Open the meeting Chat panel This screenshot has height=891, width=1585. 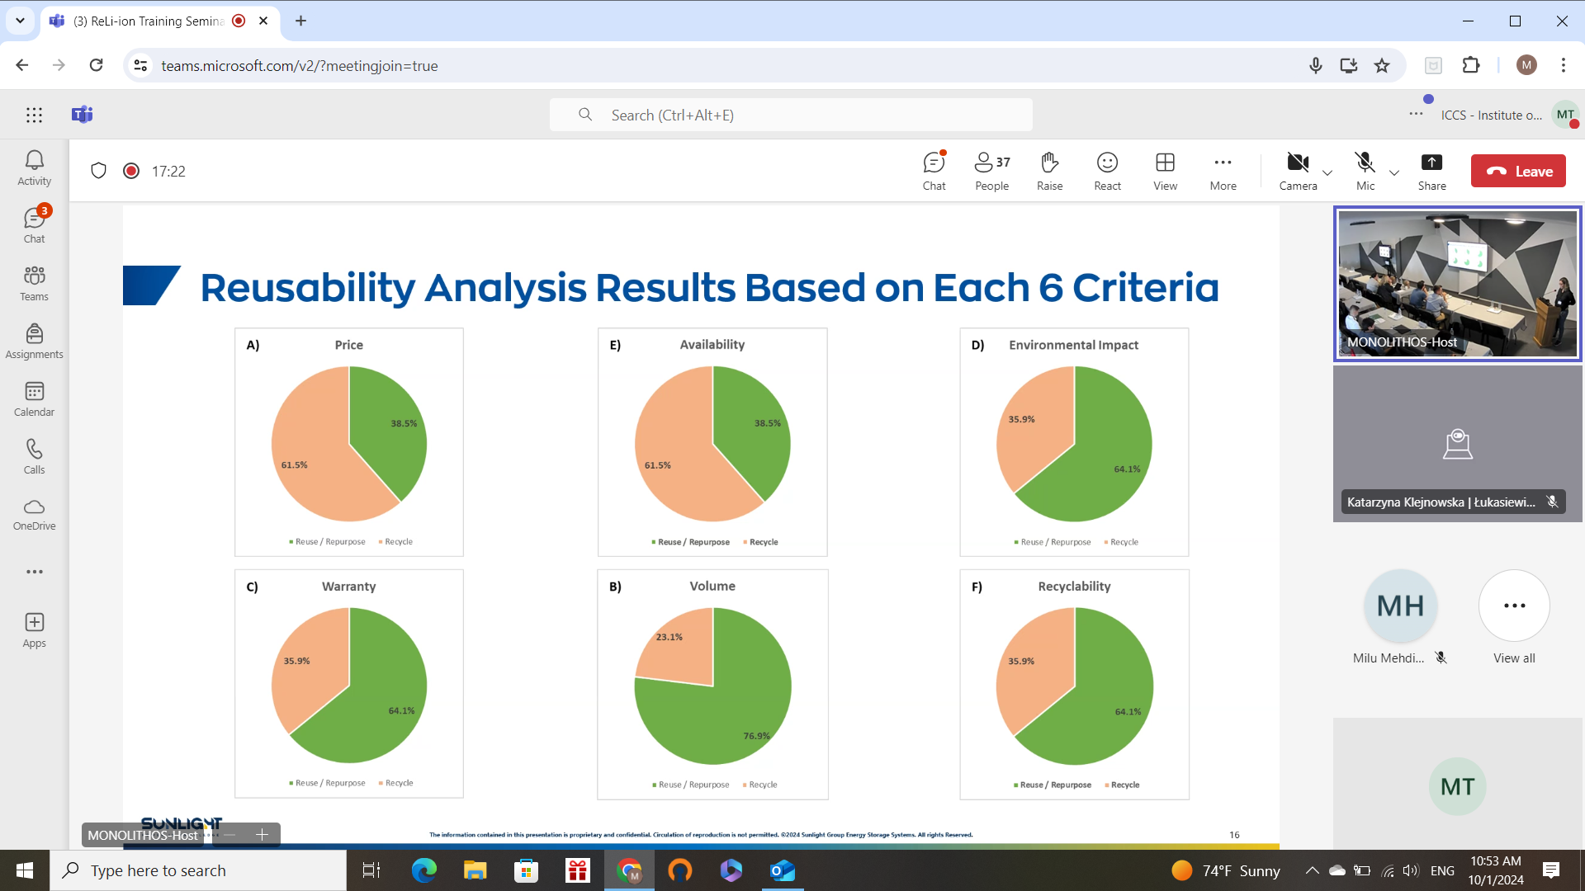coord(934,171)
